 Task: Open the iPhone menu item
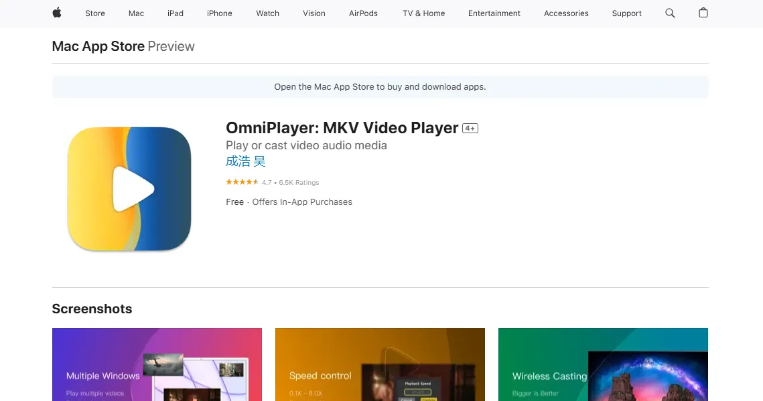click(x=220, y=13)
